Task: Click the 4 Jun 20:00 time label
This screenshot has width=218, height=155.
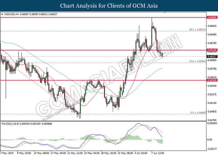Action: [x=141, y=153]
